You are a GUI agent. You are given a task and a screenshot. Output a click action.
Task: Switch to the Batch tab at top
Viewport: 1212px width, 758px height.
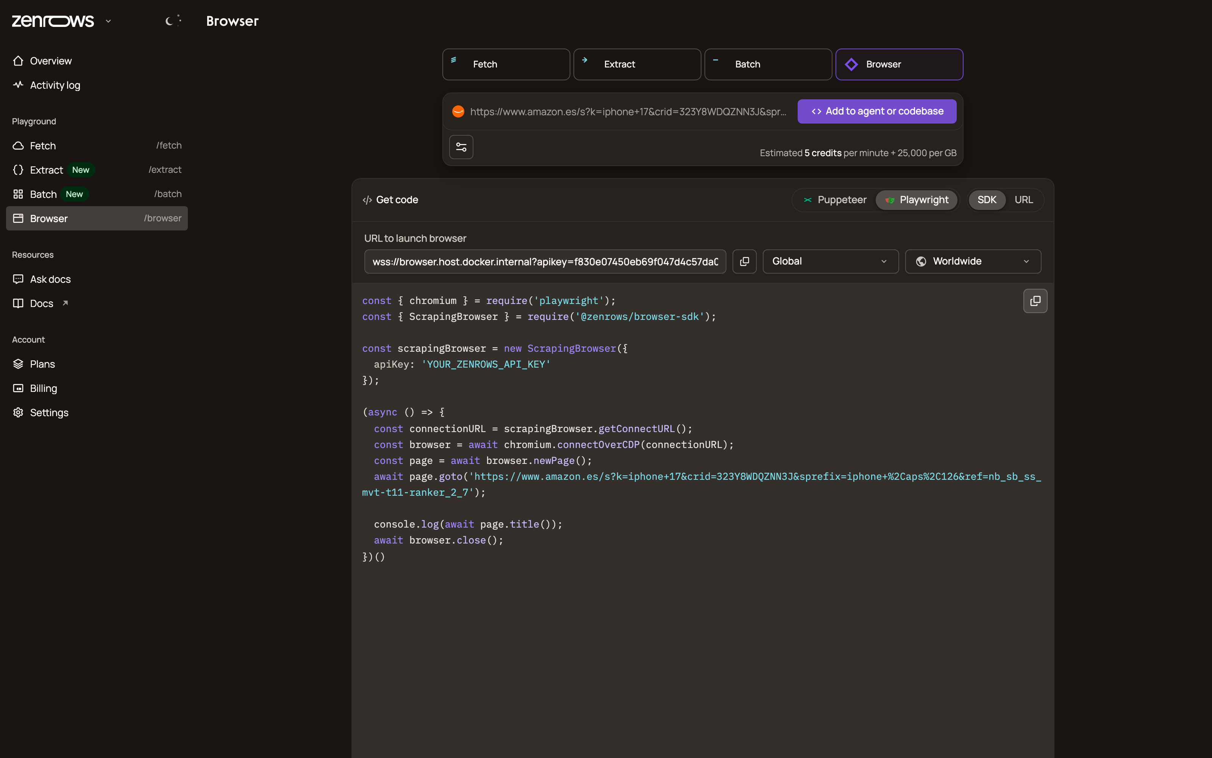(768, 64)
